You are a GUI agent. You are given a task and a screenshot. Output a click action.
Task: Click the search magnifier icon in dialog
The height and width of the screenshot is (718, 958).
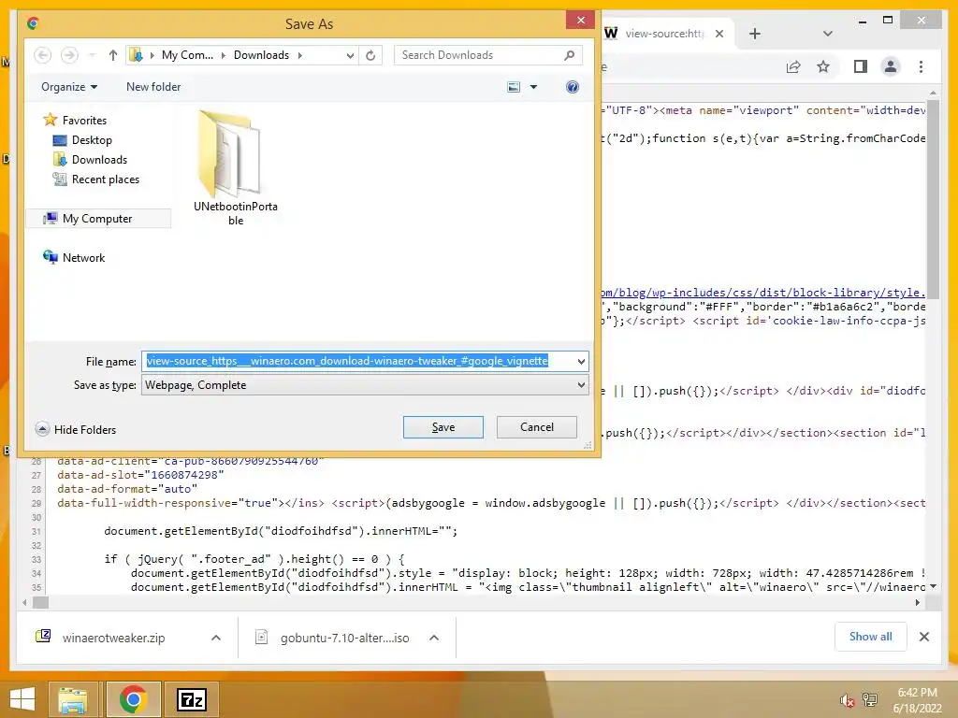570,55
